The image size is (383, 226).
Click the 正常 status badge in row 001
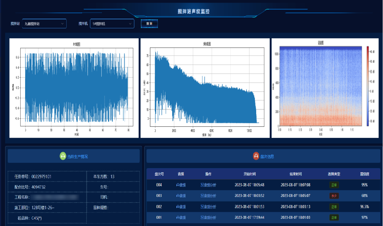[x=334, y=217]
